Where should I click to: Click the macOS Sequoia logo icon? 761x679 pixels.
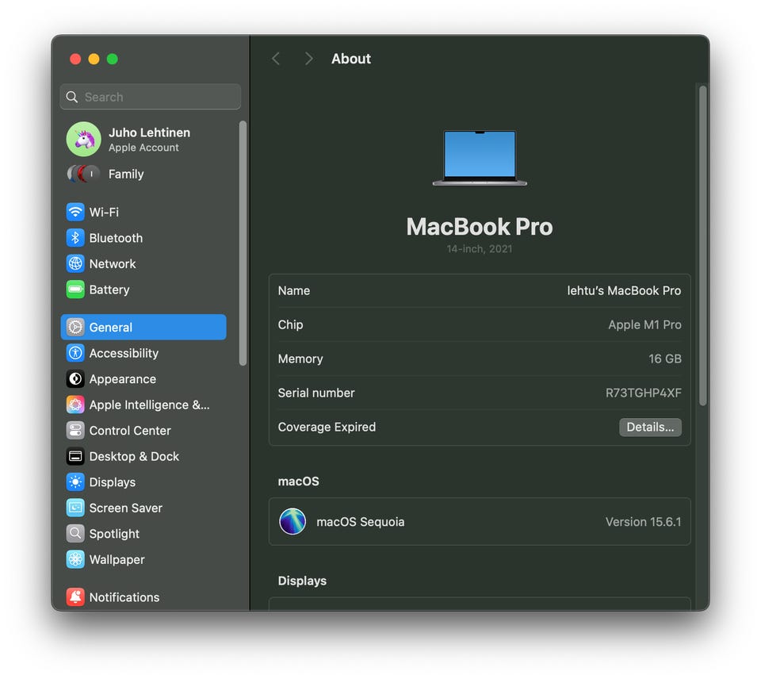(293, 522)
